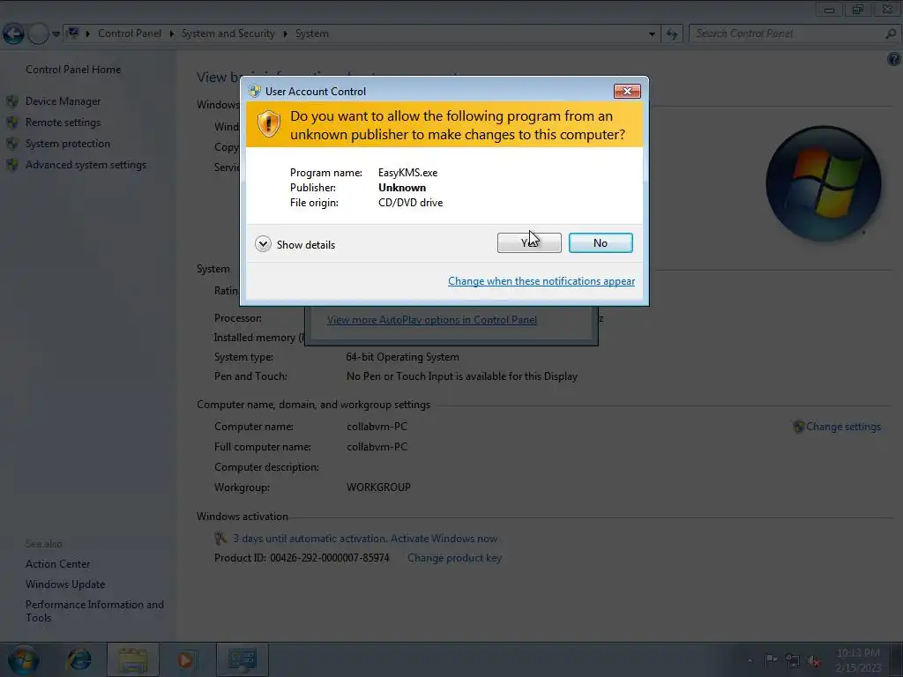Screen dimensions: 903x677
Task: Open Windows Media Player taskbar icon
Action: click(x=185, y=659)
